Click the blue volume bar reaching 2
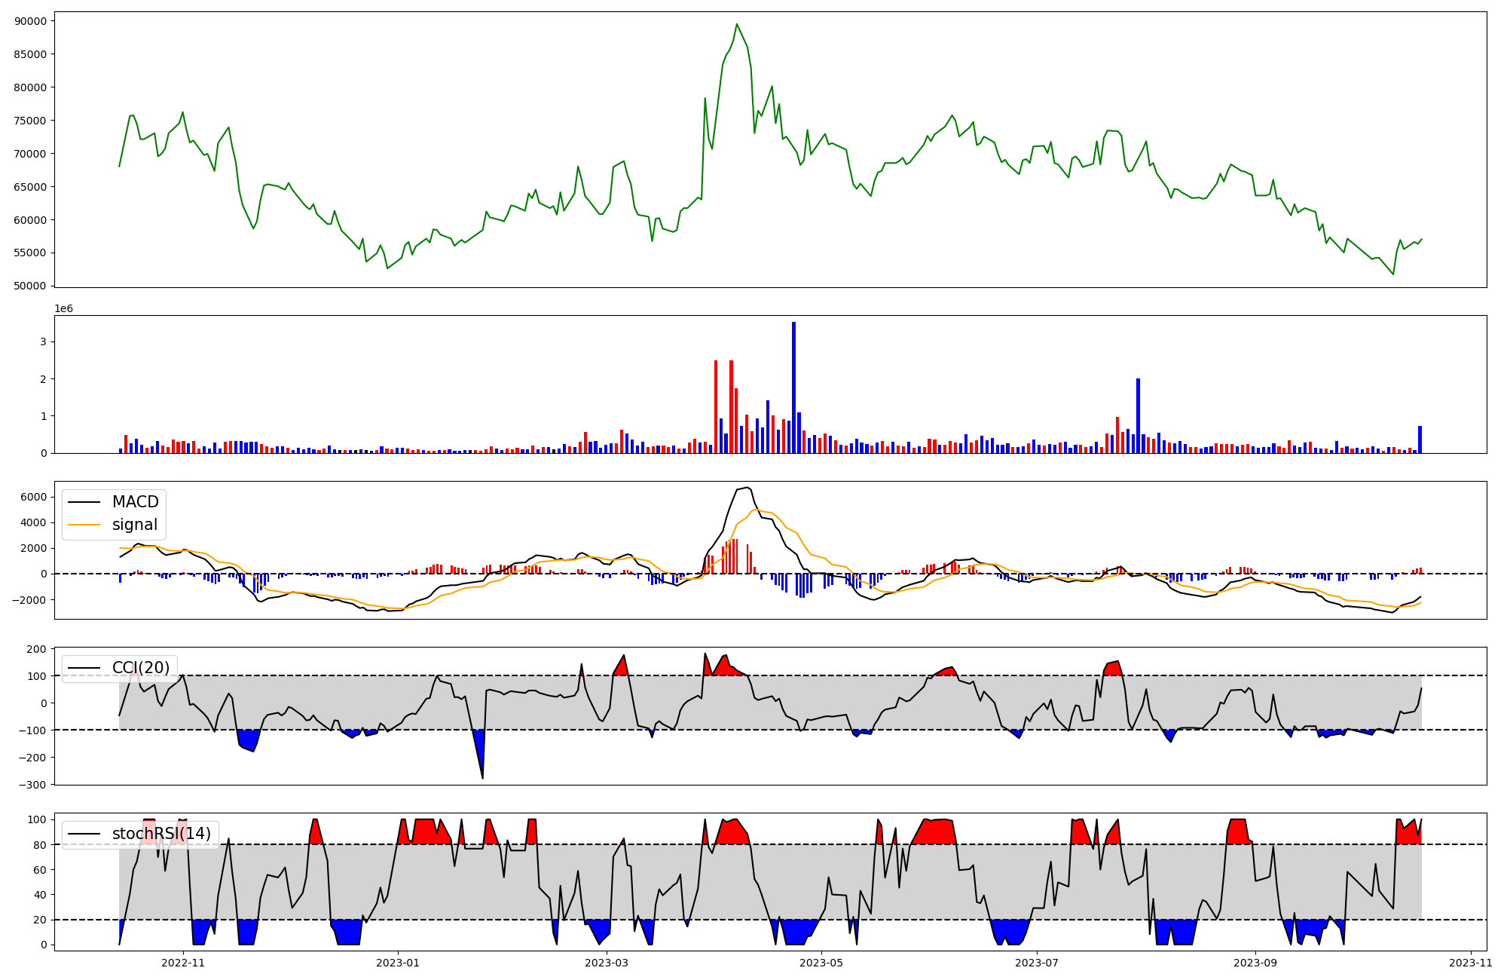The width and height of the screenshot is (1507, 980). tap(1138, 415)
